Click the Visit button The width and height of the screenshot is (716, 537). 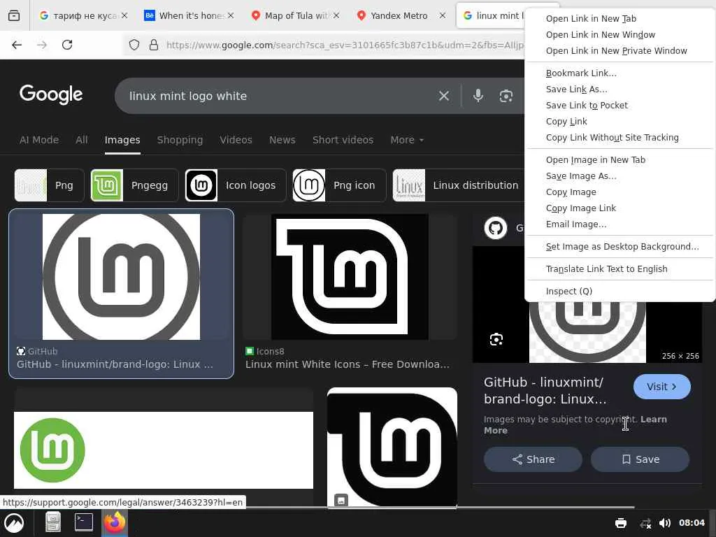[x=661, y=387]
